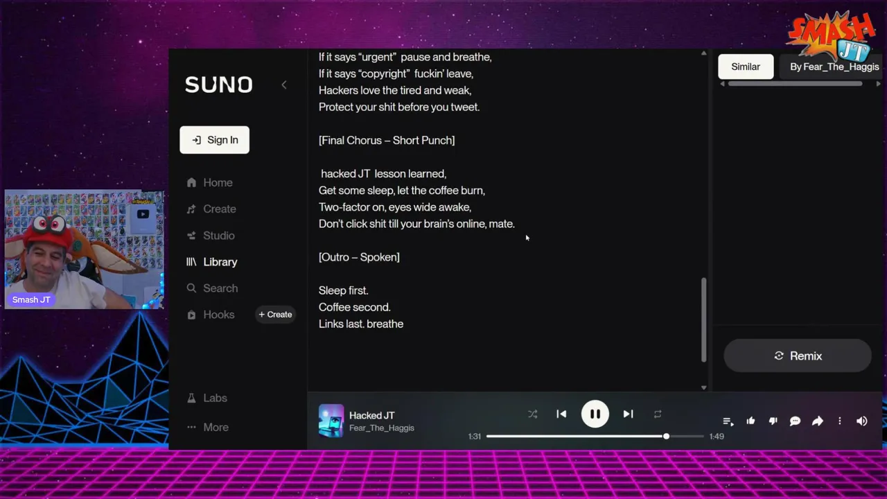
Task: Like the song with thumbs up
Action: 750,421
